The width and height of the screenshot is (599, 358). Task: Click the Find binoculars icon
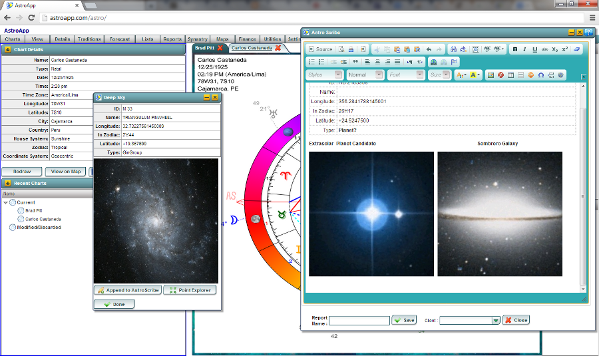(453, 49)
